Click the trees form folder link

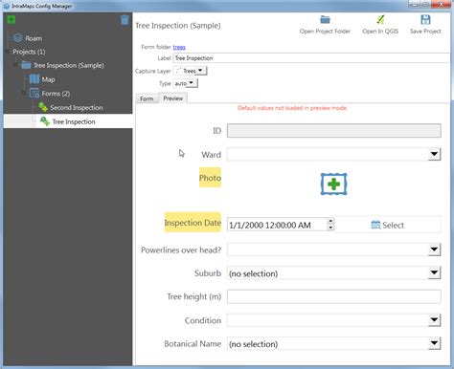(x=179, y=47)
